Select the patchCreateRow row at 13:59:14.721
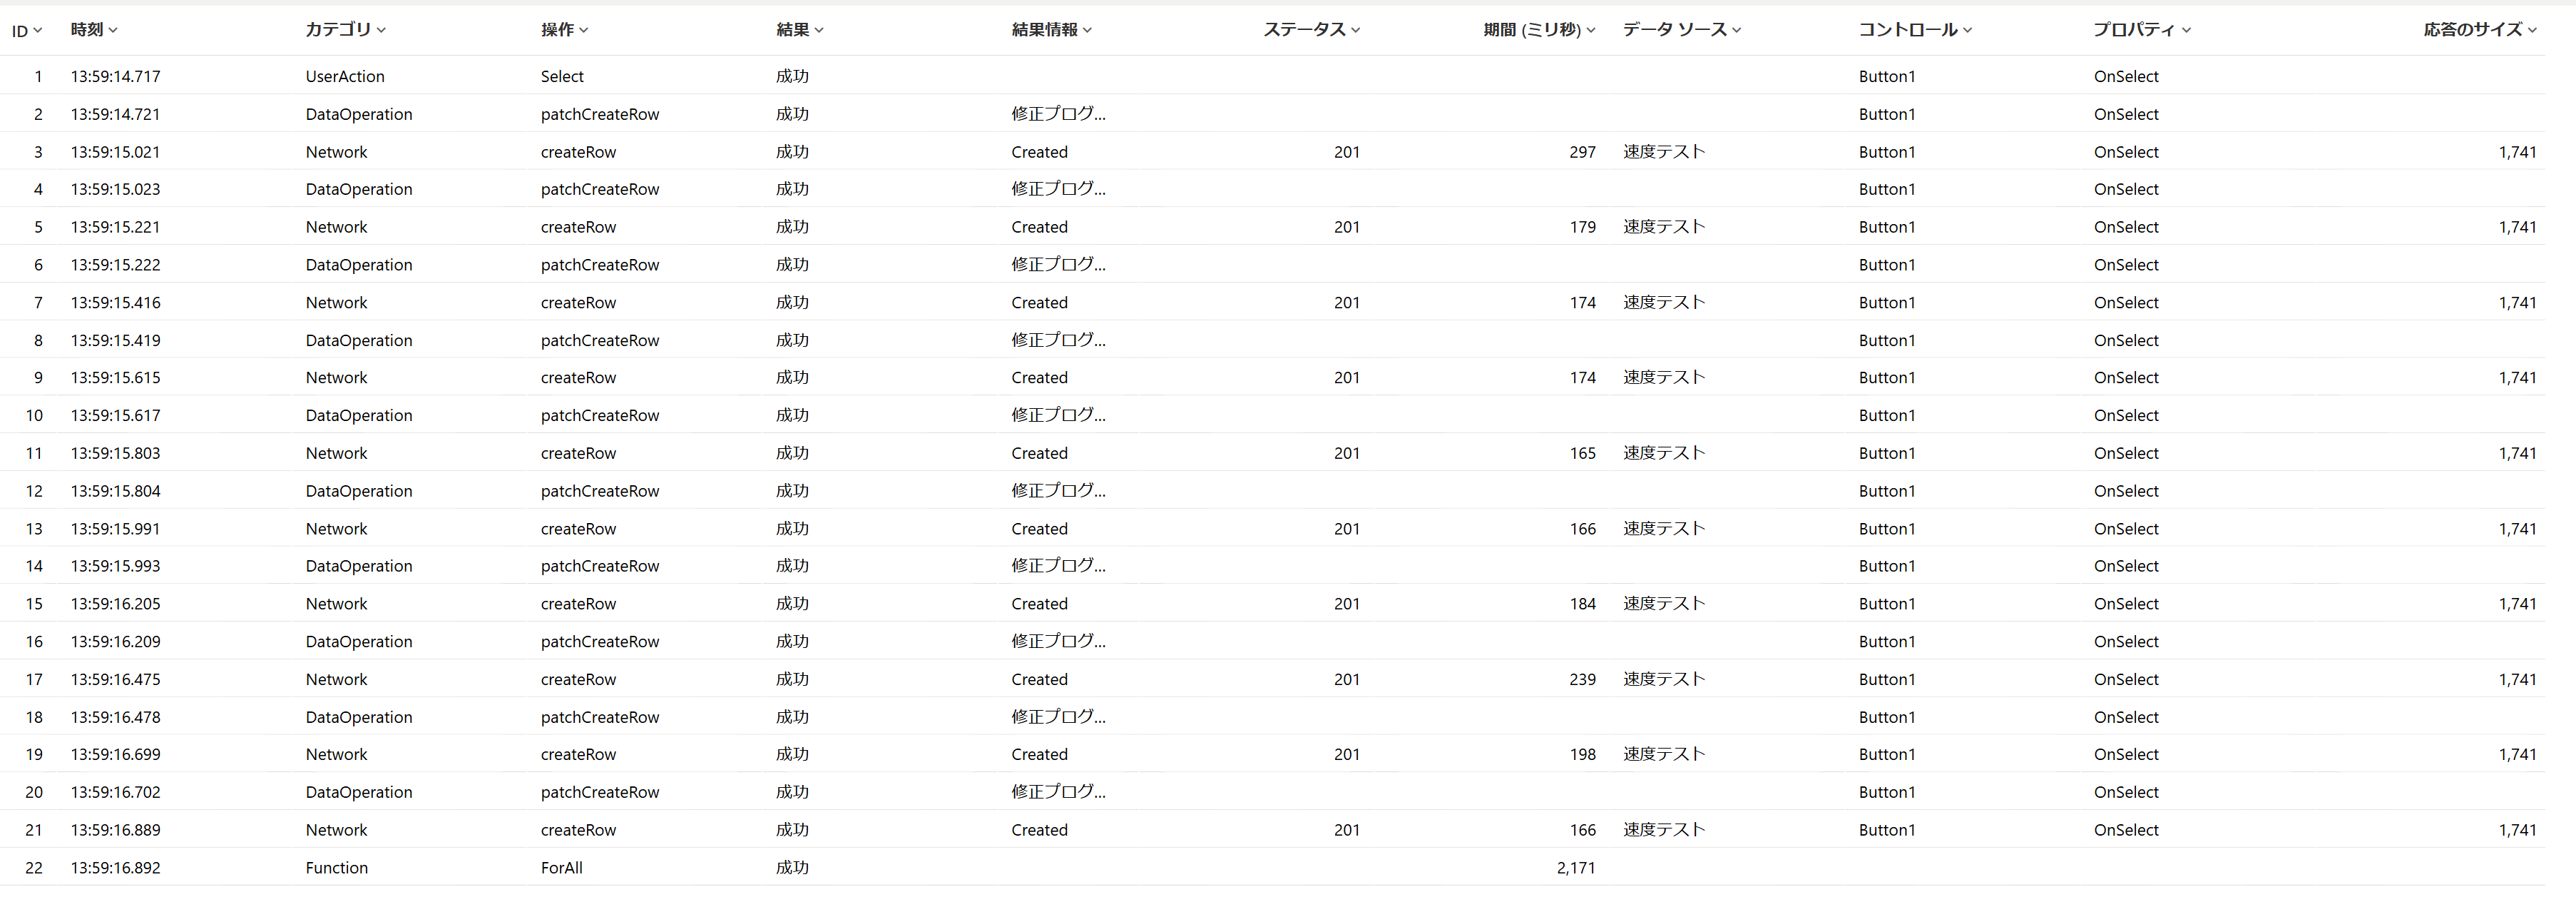The height and width of the screenshot is (897, 2576). click(599, 114)
